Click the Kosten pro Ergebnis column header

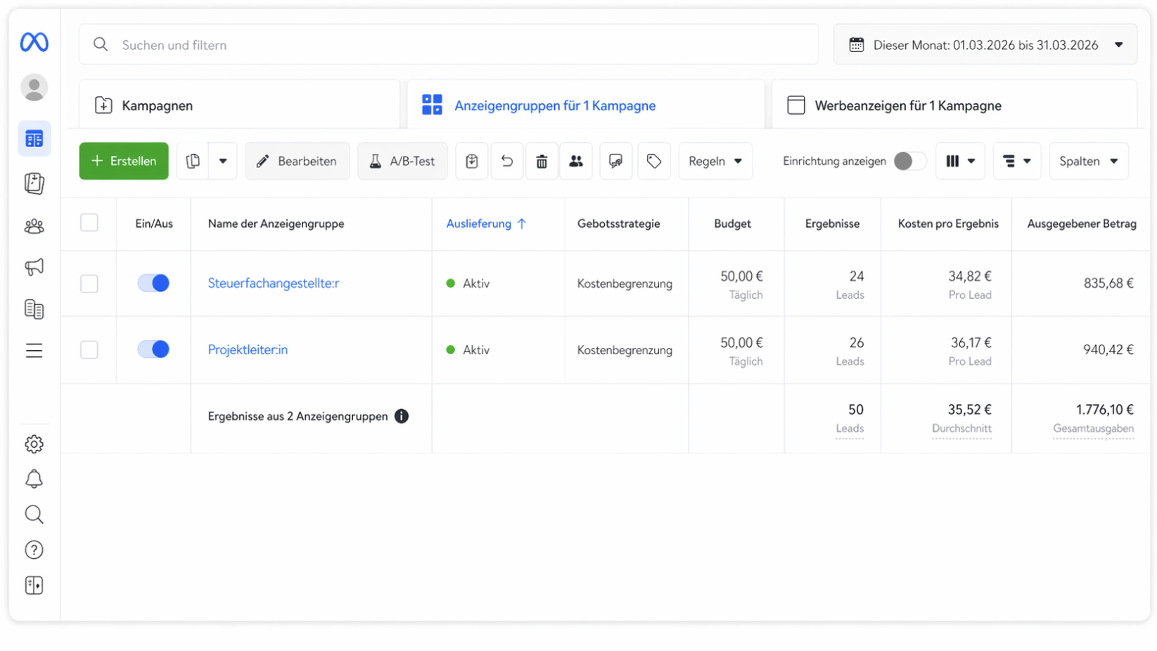click(x=948, y=224)
